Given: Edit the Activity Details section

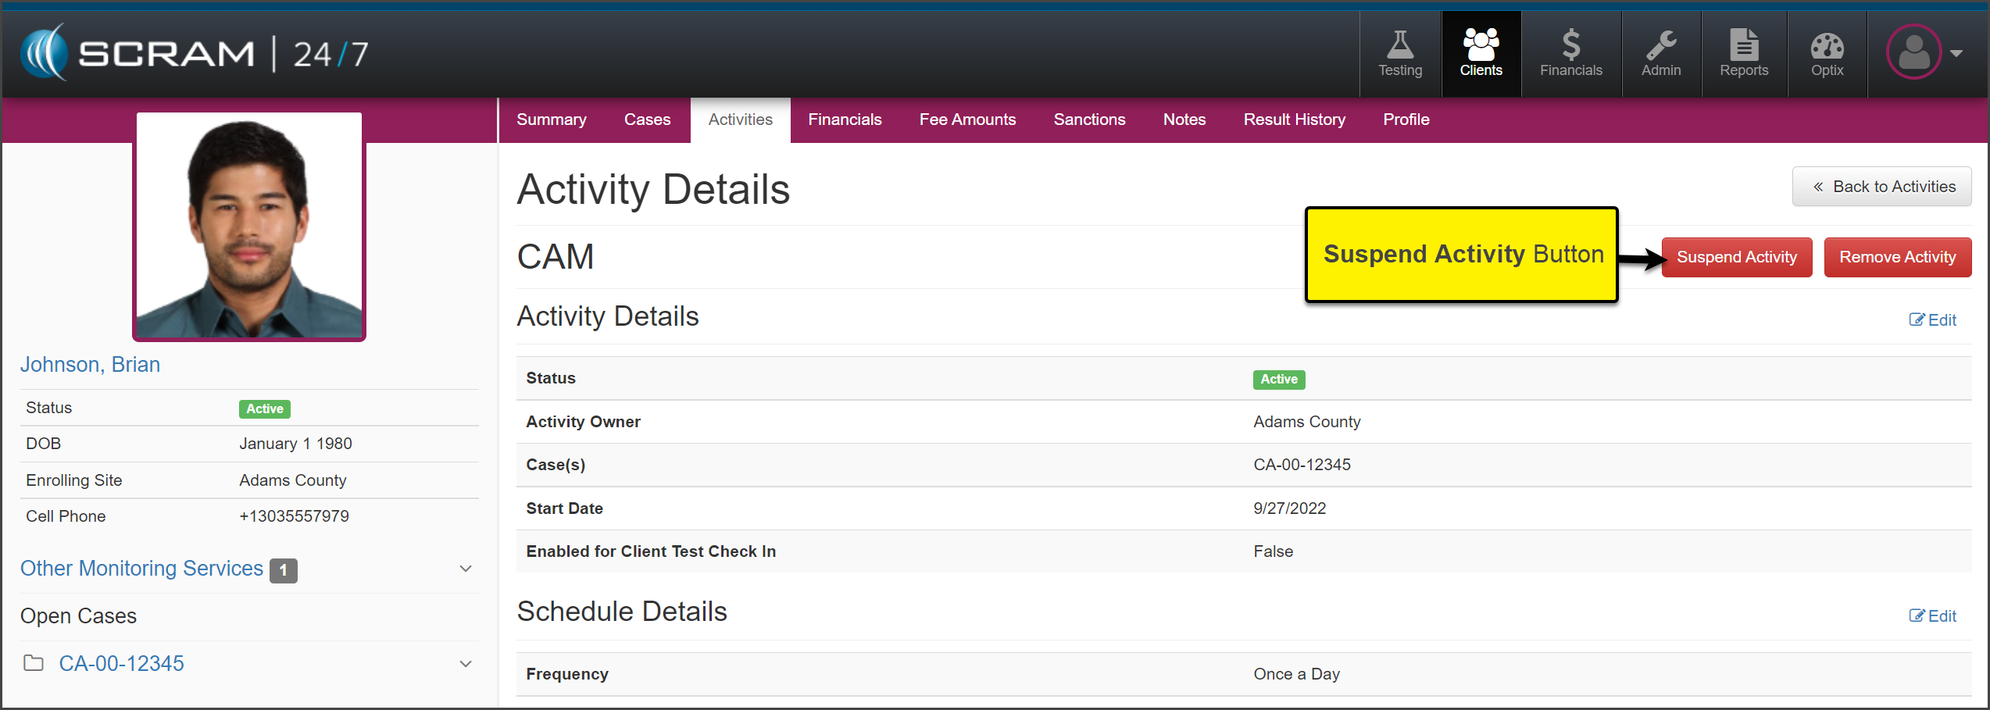Looking at the screenshot, I should pos(1933,319).
